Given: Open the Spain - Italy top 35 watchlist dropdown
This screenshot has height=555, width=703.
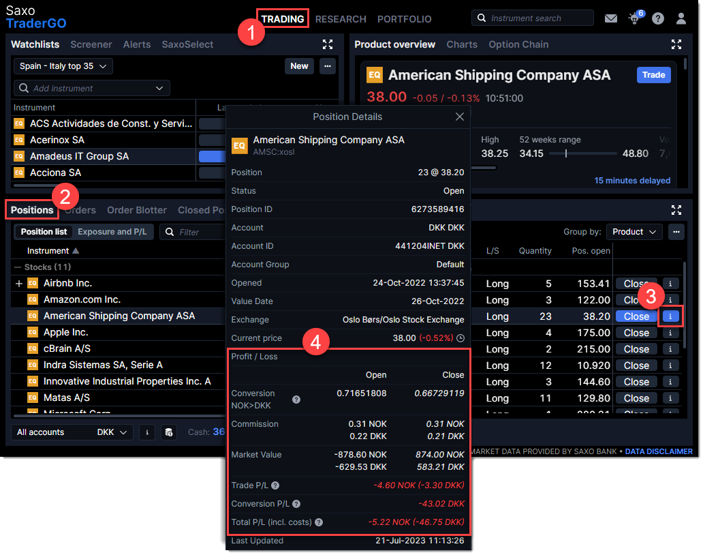Looking at the screenshot, I should pyautogui.click(x=63, y=66).
